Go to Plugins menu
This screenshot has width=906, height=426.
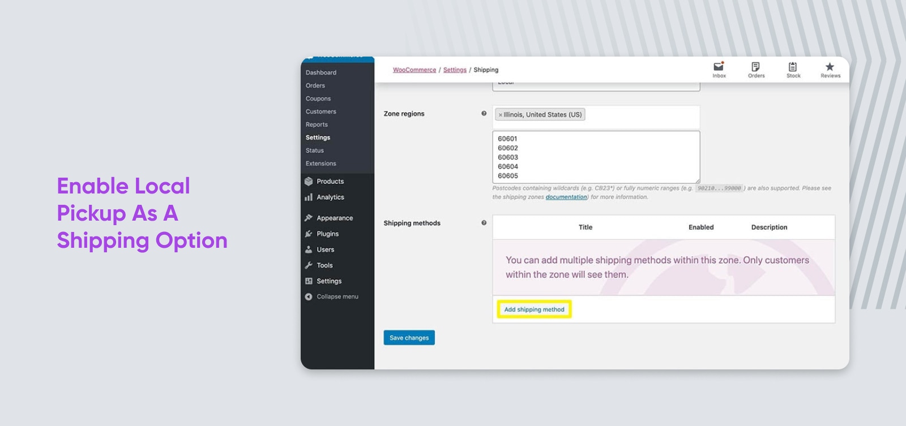[x=327, y=234]
